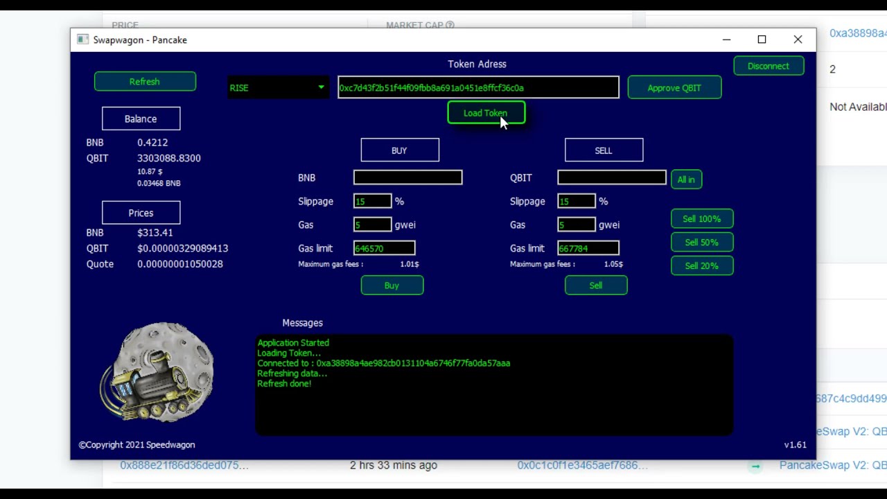This screenshot has height=499, width=887.
Task: Click the Refresh button
Action: 145,82
